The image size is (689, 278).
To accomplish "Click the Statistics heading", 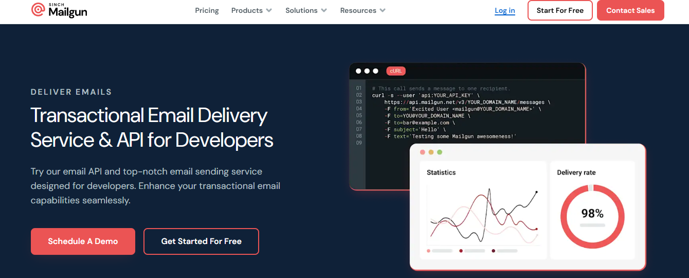I will [441, 172].
